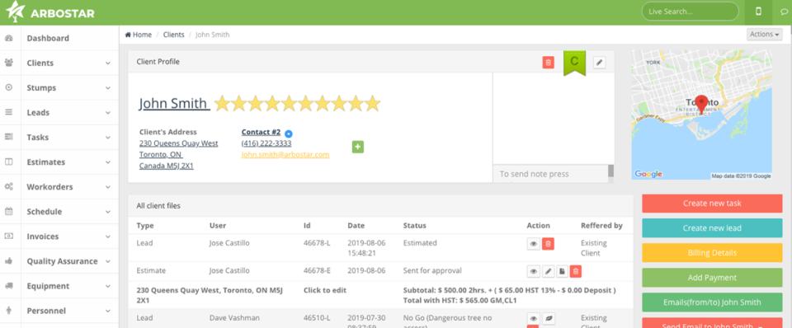
Task: Open Dashboard from sidebar
Action: (x=48, y=39)
